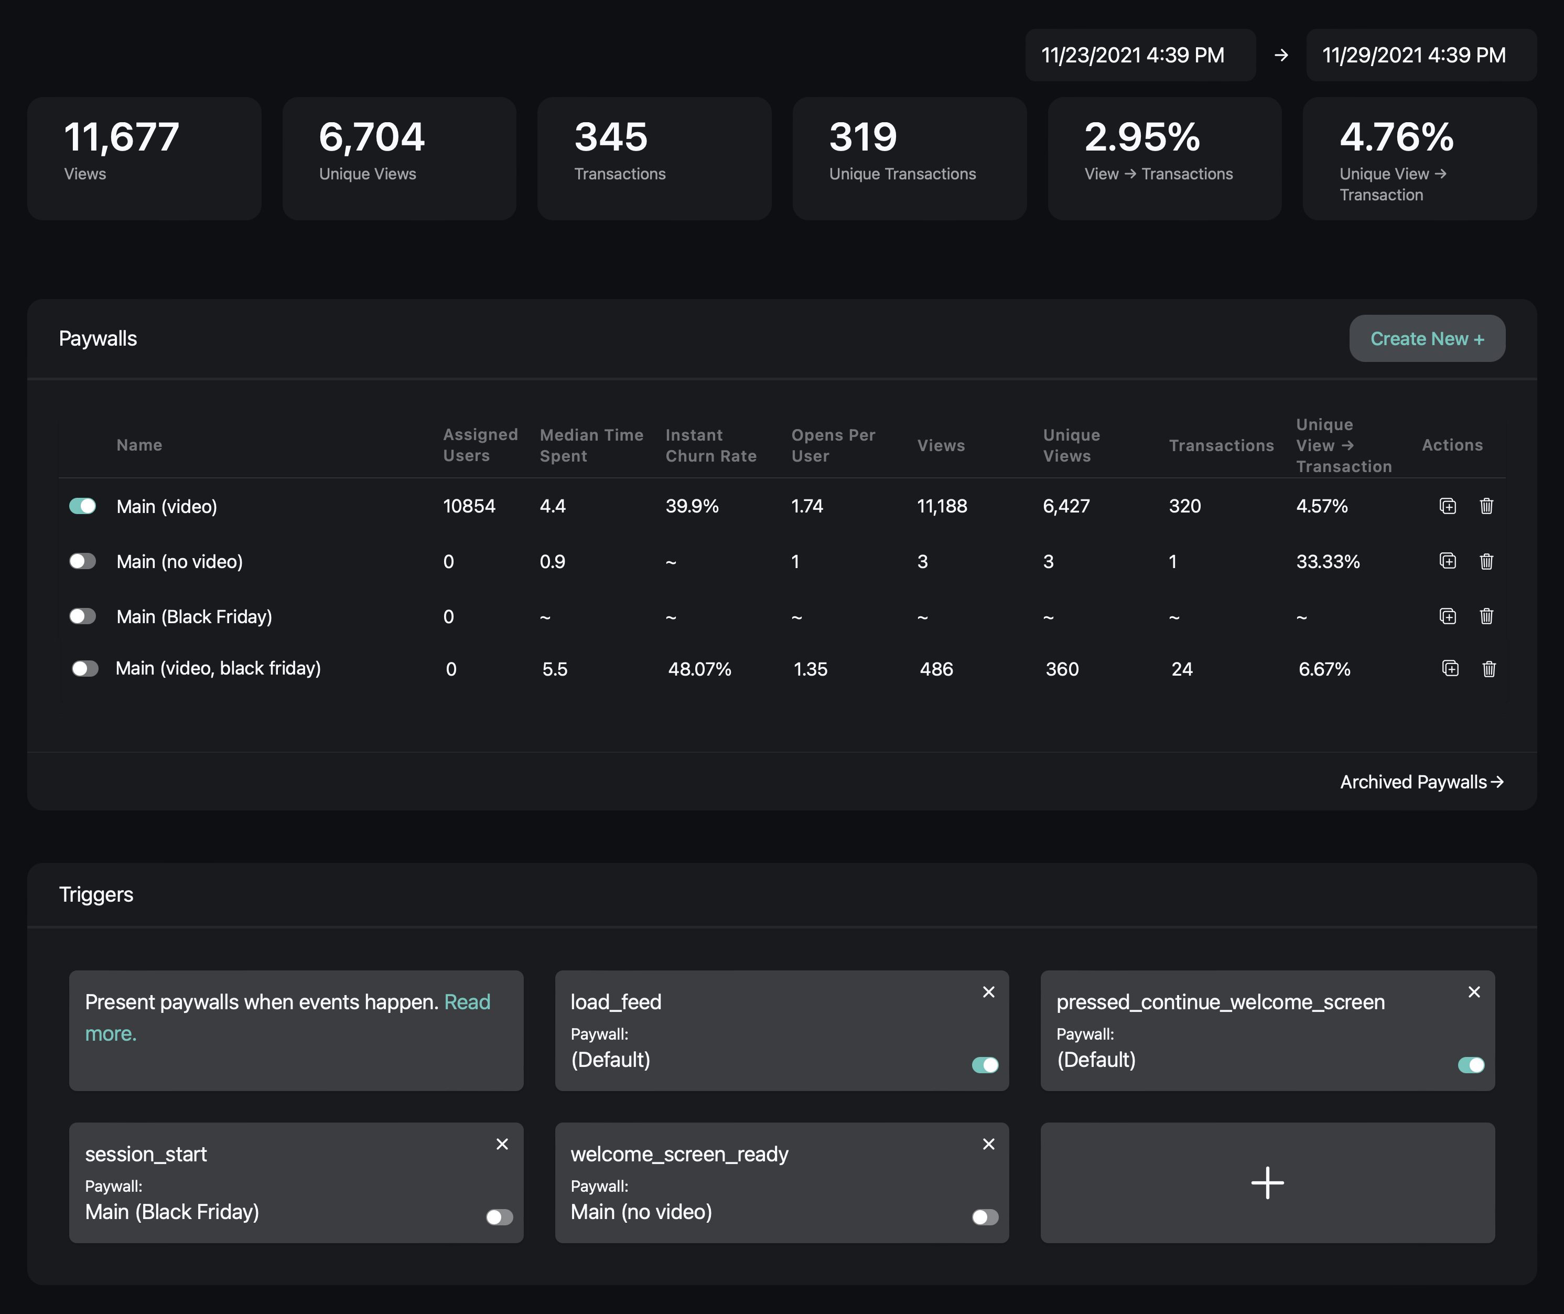
Task: Enable the session_start trigger
Action: coord(499,1217)
